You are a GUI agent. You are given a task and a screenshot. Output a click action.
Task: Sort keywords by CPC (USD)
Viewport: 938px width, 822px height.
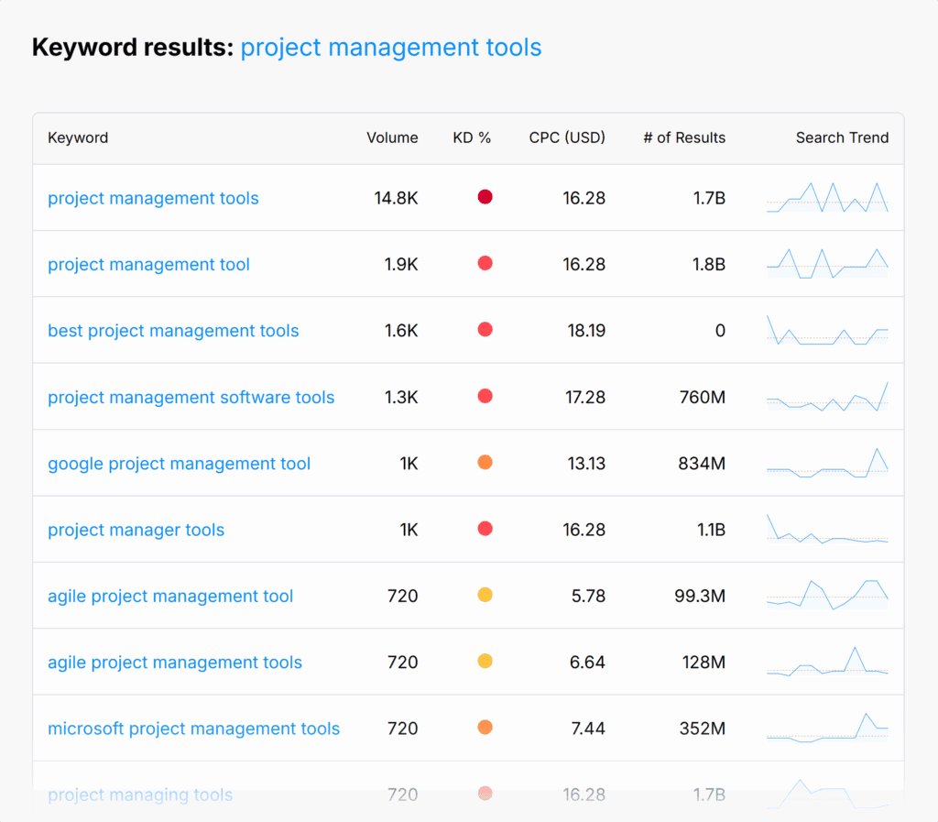pos(566,137)
